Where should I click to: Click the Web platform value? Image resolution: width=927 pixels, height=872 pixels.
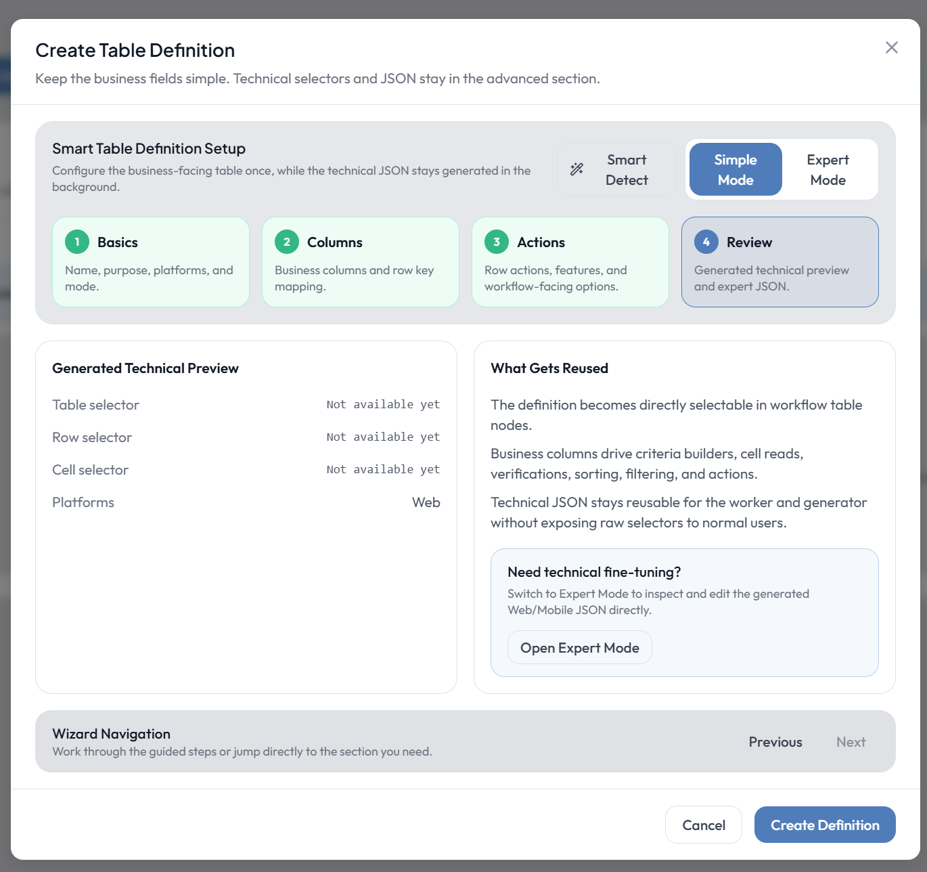pos(426,502)
